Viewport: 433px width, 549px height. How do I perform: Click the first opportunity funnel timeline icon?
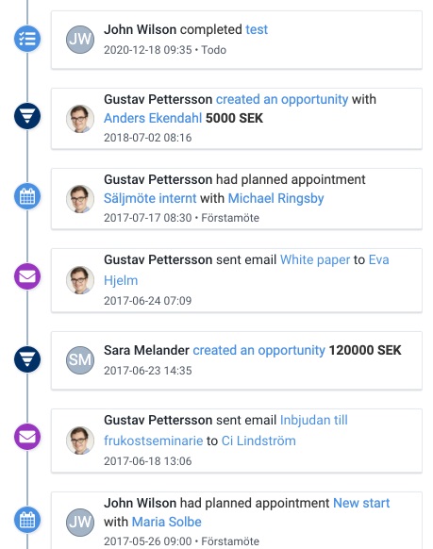tap(27, 116)
